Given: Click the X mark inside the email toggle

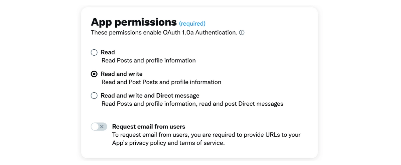Looking at the screenshot, I should (102, 127).
